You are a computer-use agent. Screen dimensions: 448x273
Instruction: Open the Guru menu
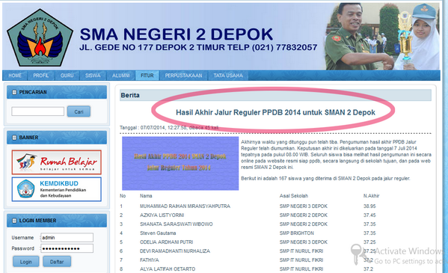(67, 76)
